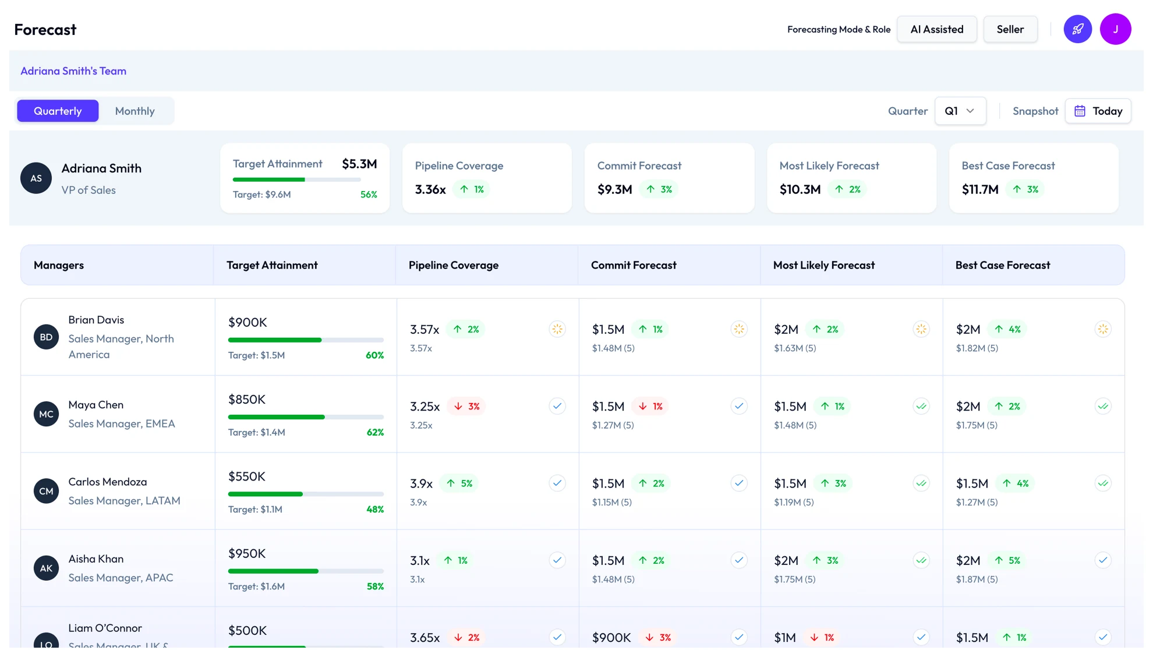The image size is (1153, 650).
Task: Click the Forecast page title
Action: [45, 30]
